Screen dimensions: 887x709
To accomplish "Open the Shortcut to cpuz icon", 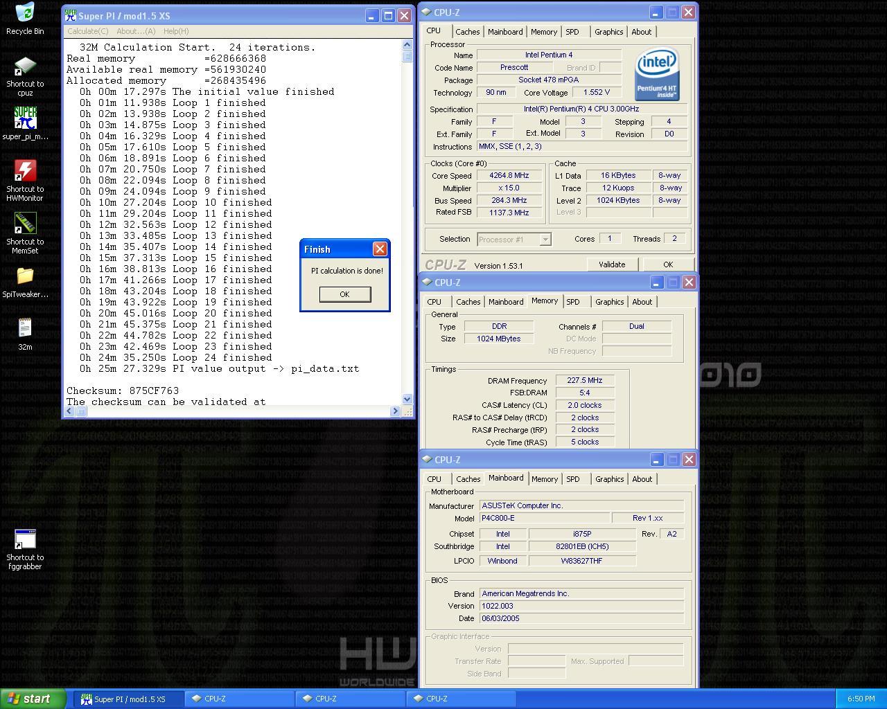I will 25,66.
